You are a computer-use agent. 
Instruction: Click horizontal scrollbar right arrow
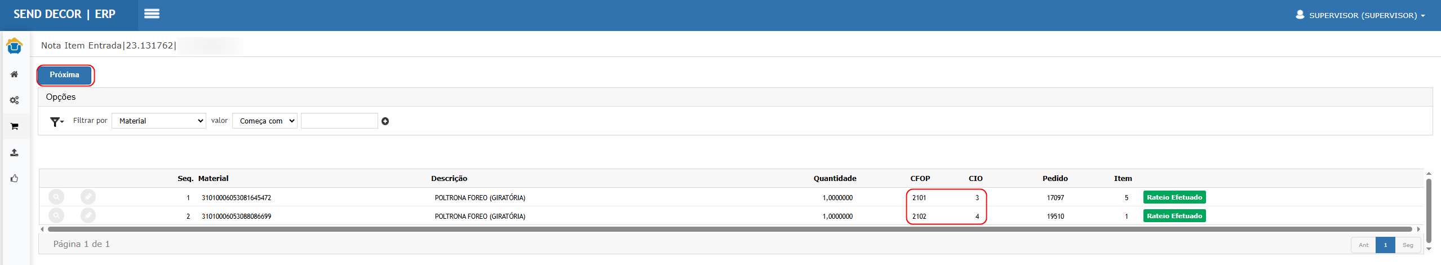[x=1418, y=229]
